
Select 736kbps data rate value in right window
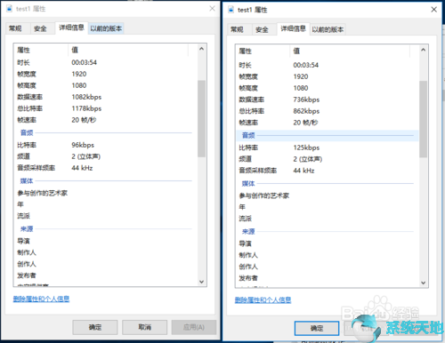306,100
